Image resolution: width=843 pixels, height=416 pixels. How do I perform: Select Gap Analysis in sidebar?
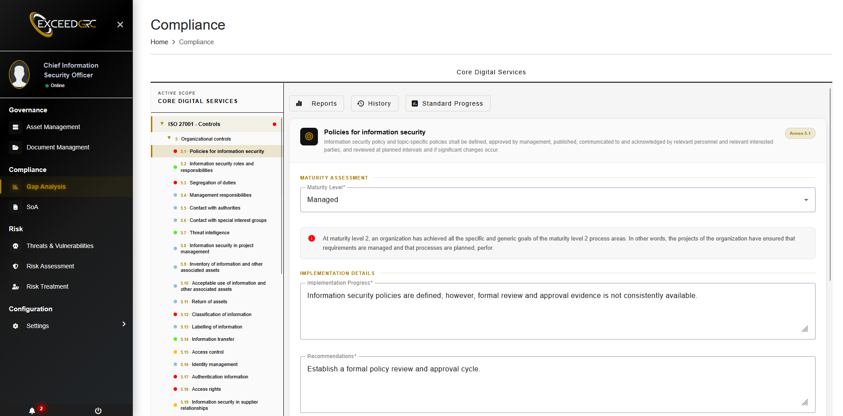pos(46,187)
